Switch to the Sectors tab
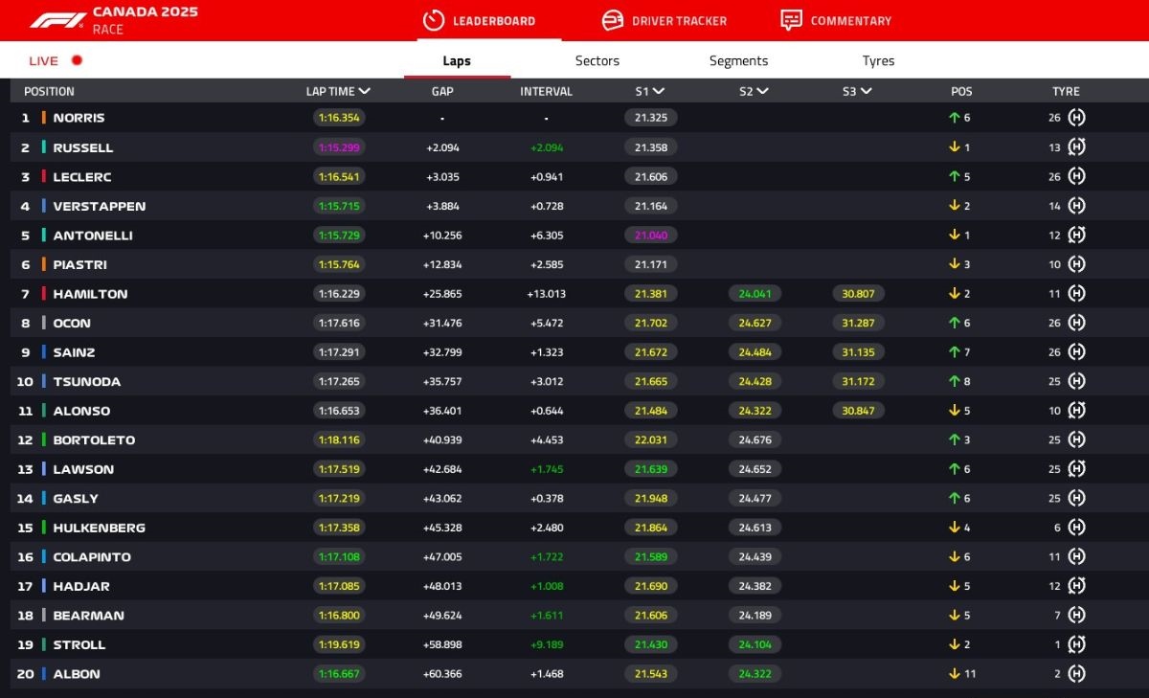Screen dimensions: 1149x698 click(597, 60)
